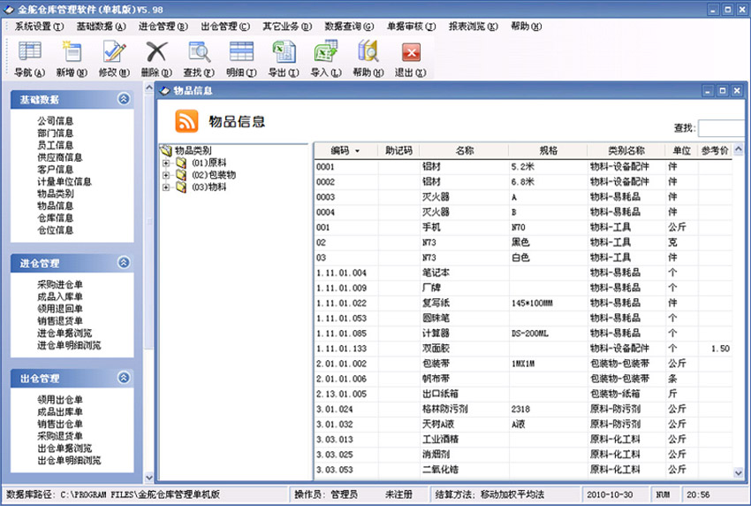Open 计量单位信息 in the sidebar

pos(64,181)
